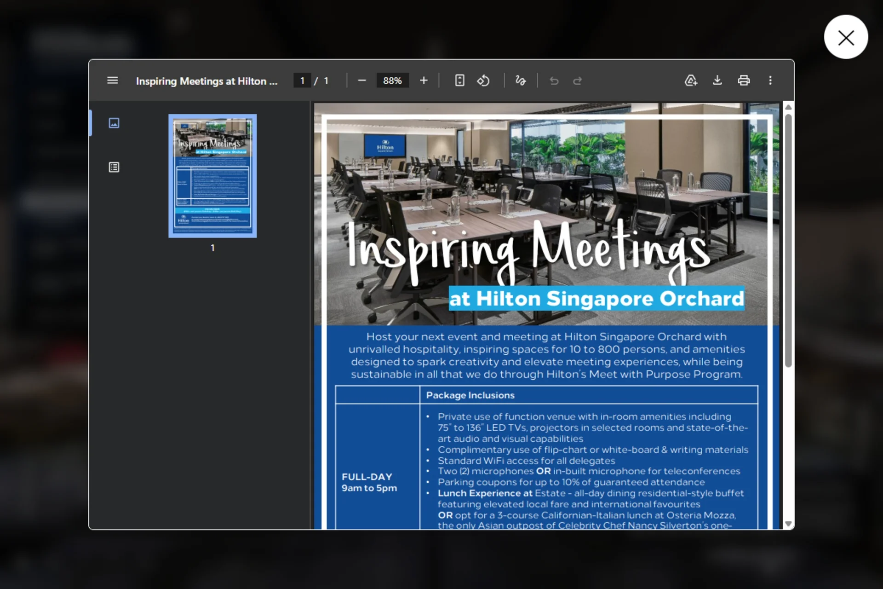The width and height of the screenshot is (883, 589).
Task: Click the 'at Hilton Singapore Orchard' heading
Action: [596, 299]
